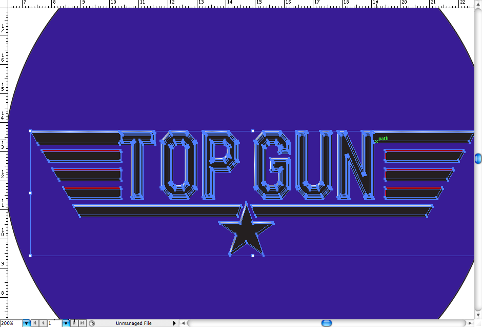The image size is (482, 327).
Task: Click the top-left bounding box handle
Action: 30,131
